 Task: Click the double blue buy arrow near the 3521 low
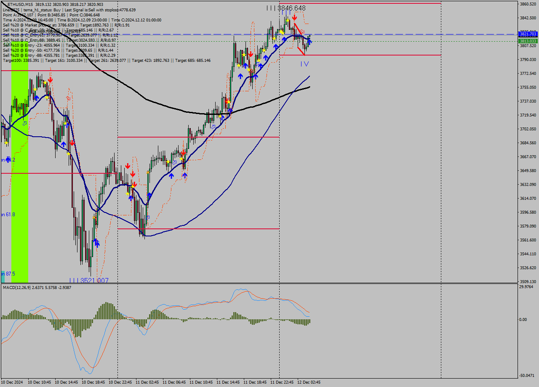[x=96, y=243]
